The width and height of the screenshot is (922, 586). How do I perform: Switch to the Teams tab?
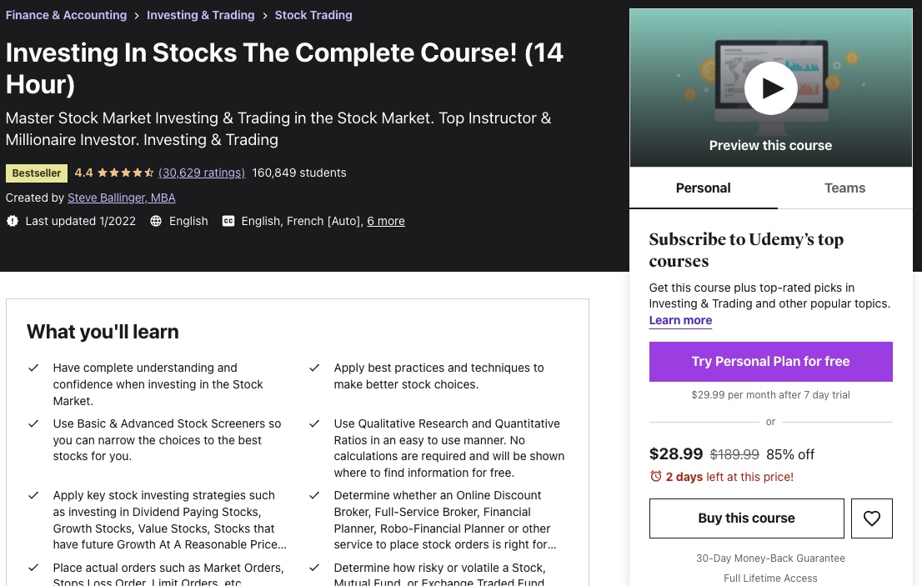click(844, 188)
